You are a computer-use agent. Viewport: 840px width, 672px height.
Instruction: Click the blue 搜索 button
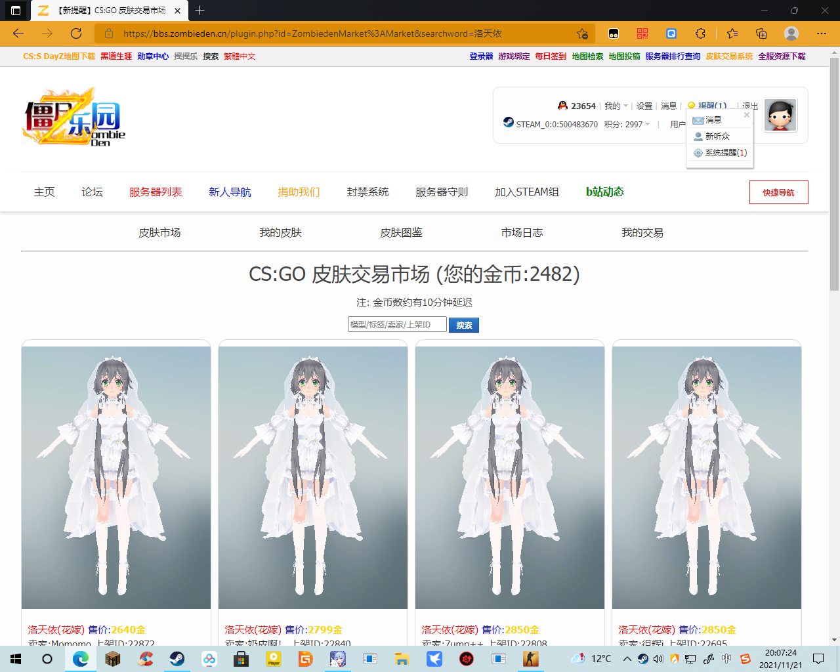pos(464,325)
